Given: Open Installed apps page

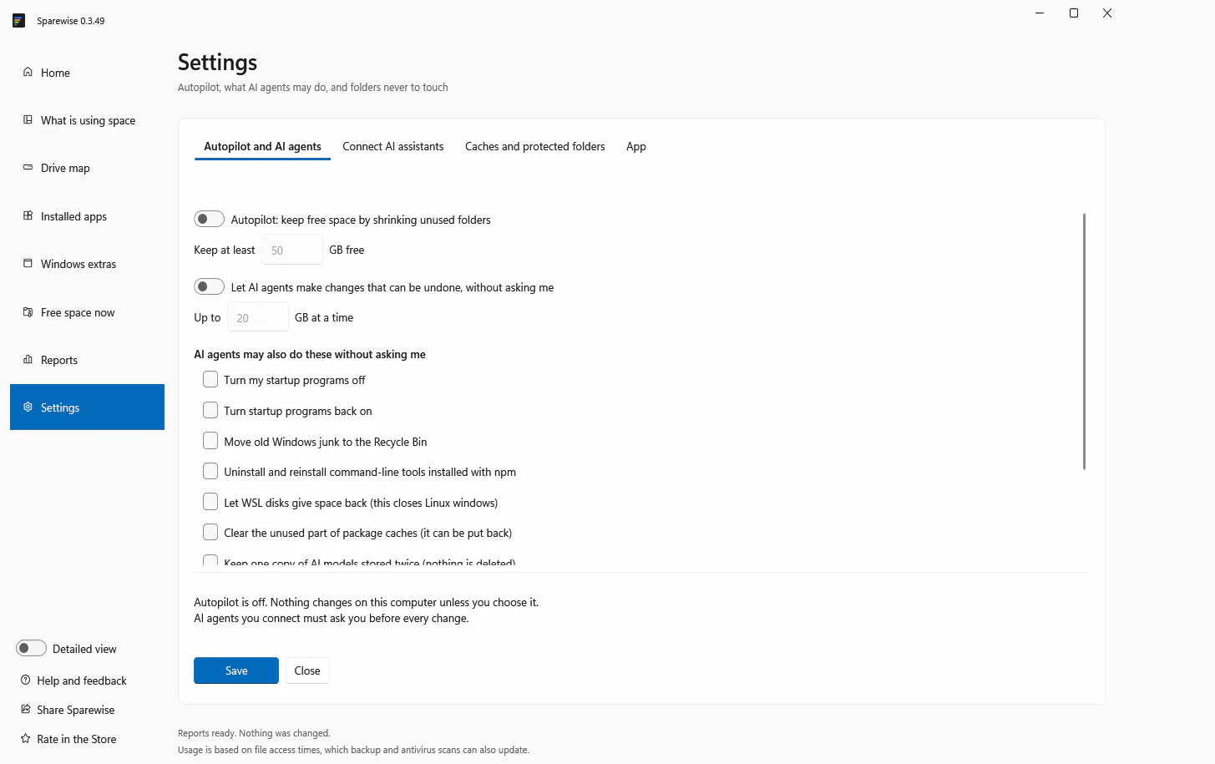Looking at the screenshot, I should (x=87, y=216).
